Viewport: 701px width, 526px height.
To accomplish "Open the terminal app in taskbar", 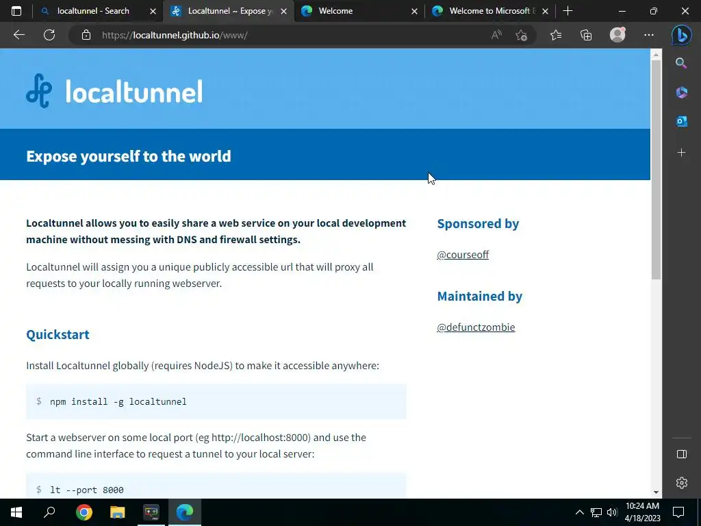I will 151,512.
